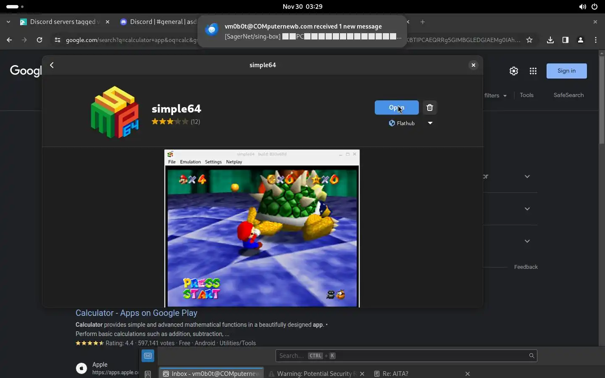Expand the filters dropdown
Image resolution: width=605 pixels, height=378 pixels.
496,95
